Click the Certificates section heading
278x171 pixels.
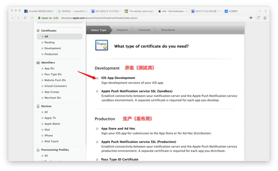[49, 30]
